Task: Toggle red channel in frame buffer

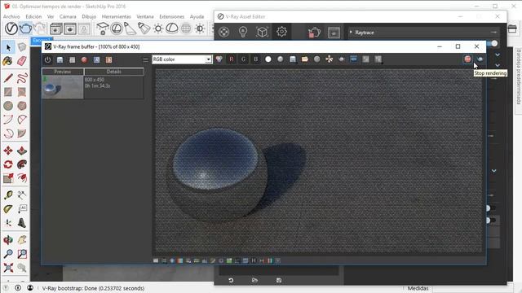Action: pyautogui.click(x=231, y=59)
